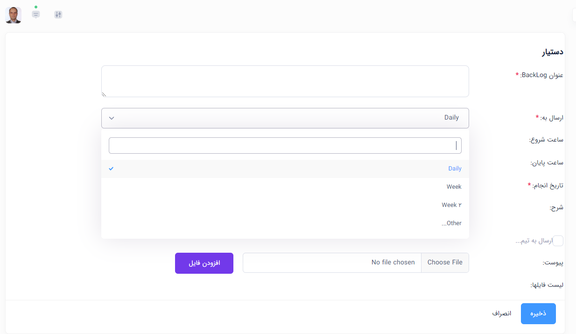This screenshot has width=576, height=334.
Task: Click the Choose File button
Action: click(x=445, y=263)
